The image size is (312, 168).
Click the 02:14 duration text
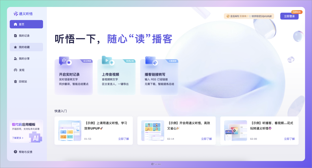coord(170,139)
